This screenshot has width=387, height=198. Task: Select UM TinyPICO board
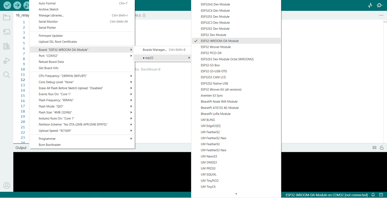coord(236,180)
